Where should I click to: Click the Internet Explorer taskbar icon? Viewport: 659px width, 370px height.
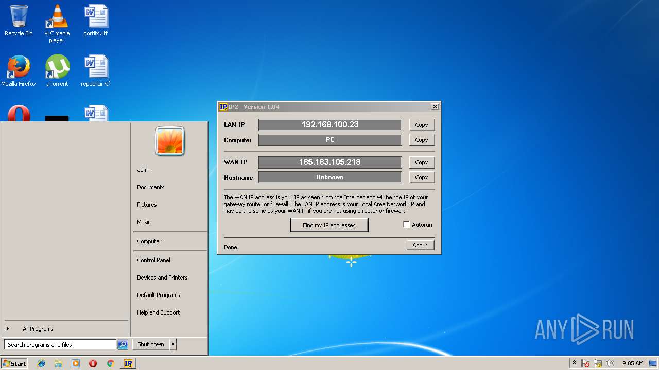point(41,363)
